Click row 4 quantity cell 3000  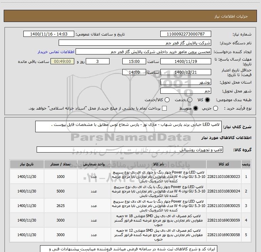(x=60, y=220)
